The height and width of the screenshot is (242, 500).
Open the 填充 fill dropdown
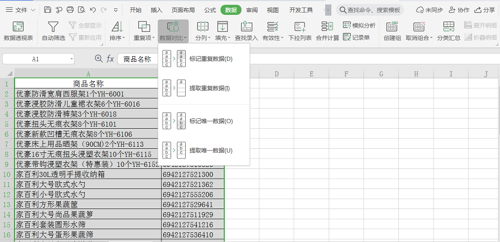pyautogui.click(x=222, y=31)
